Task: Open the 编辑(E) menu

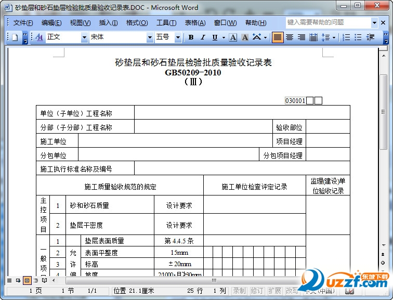Action: tap(51, 23)
